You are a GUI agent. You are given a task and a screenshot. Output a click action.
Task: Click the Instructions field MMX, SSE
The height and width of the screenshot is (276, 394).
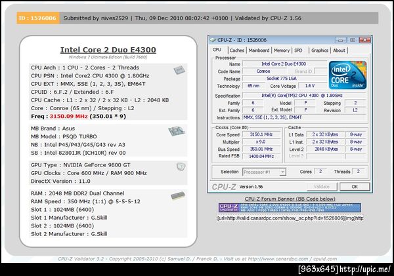[304, 117]
